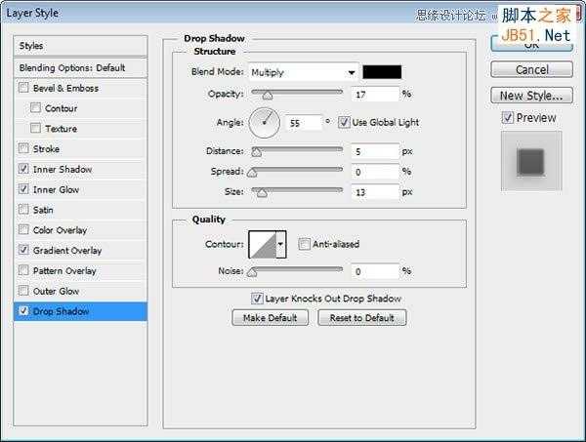586x442 pixels.
Task: Toggle Layer Knocks Out Drop Shadow
Action: tap(257, 299)
